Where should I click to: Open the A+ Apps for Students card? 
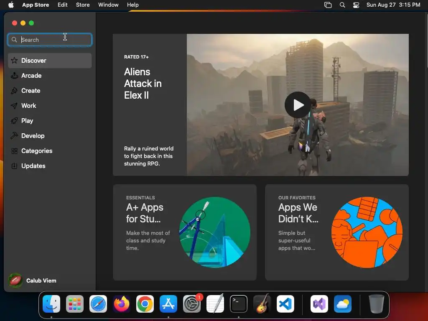184,232
